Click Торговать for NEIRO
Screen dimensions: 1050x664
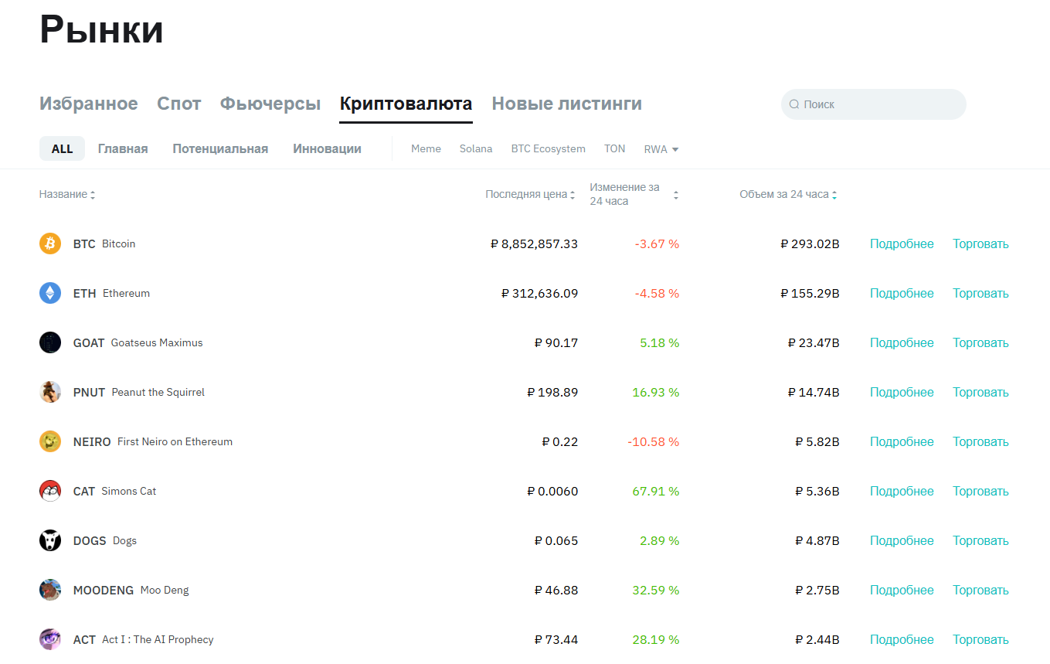[x=980, y=441]
